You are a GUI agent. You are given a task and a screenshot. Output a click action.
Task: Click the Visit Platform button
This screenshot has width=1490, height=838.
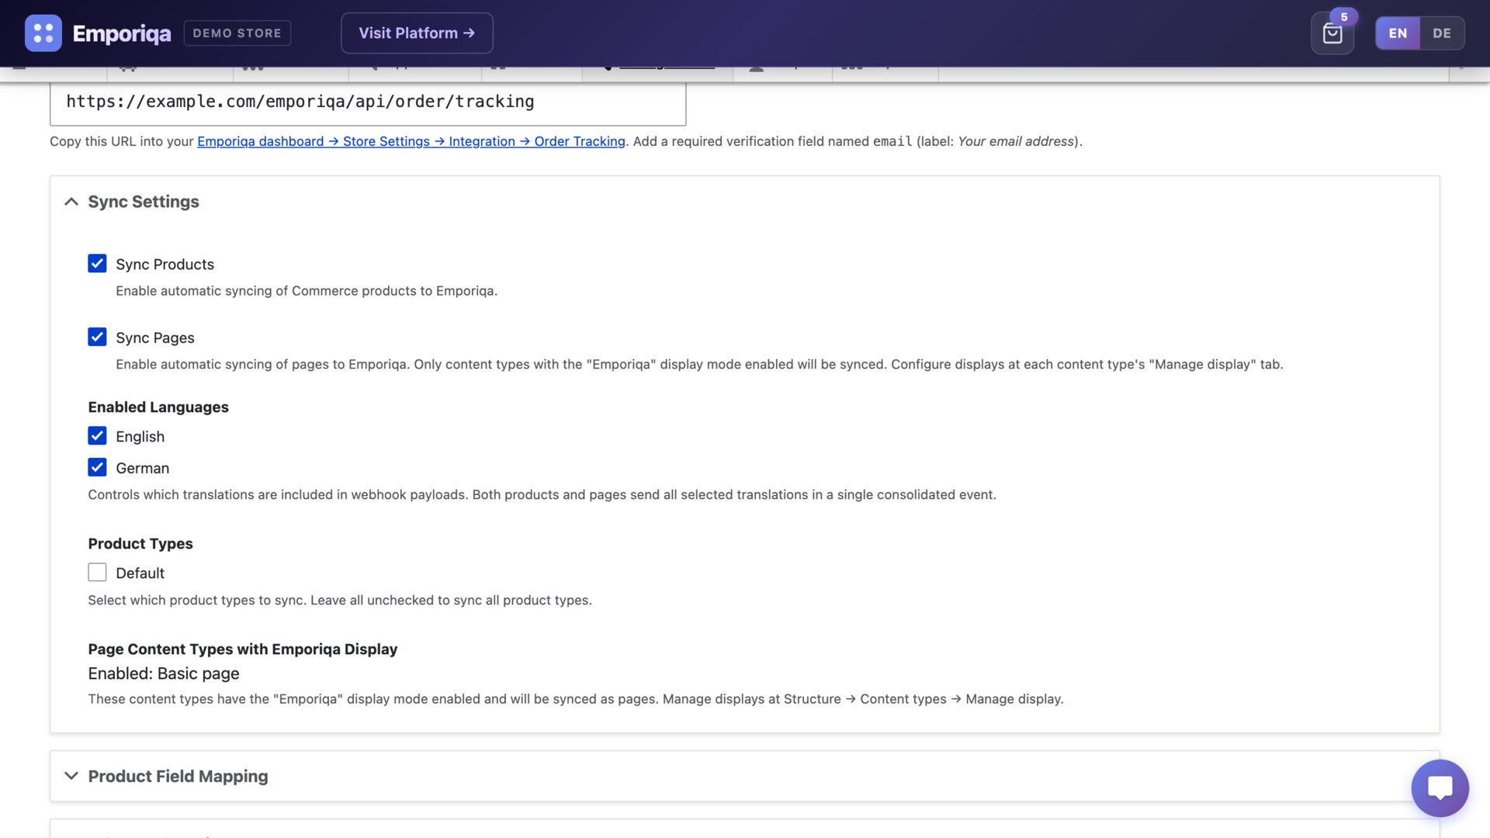(x=417, y=33)
